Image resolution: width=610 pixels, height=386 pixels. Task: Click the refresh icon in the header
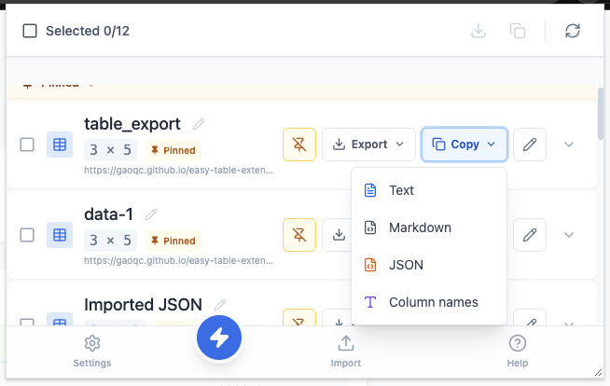point(573,31)
